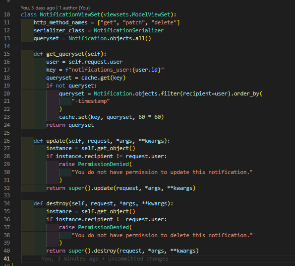This screenshot has height=266, width=295.
Task: Click super().destroy call on line 40
Action: pos(92,251)
